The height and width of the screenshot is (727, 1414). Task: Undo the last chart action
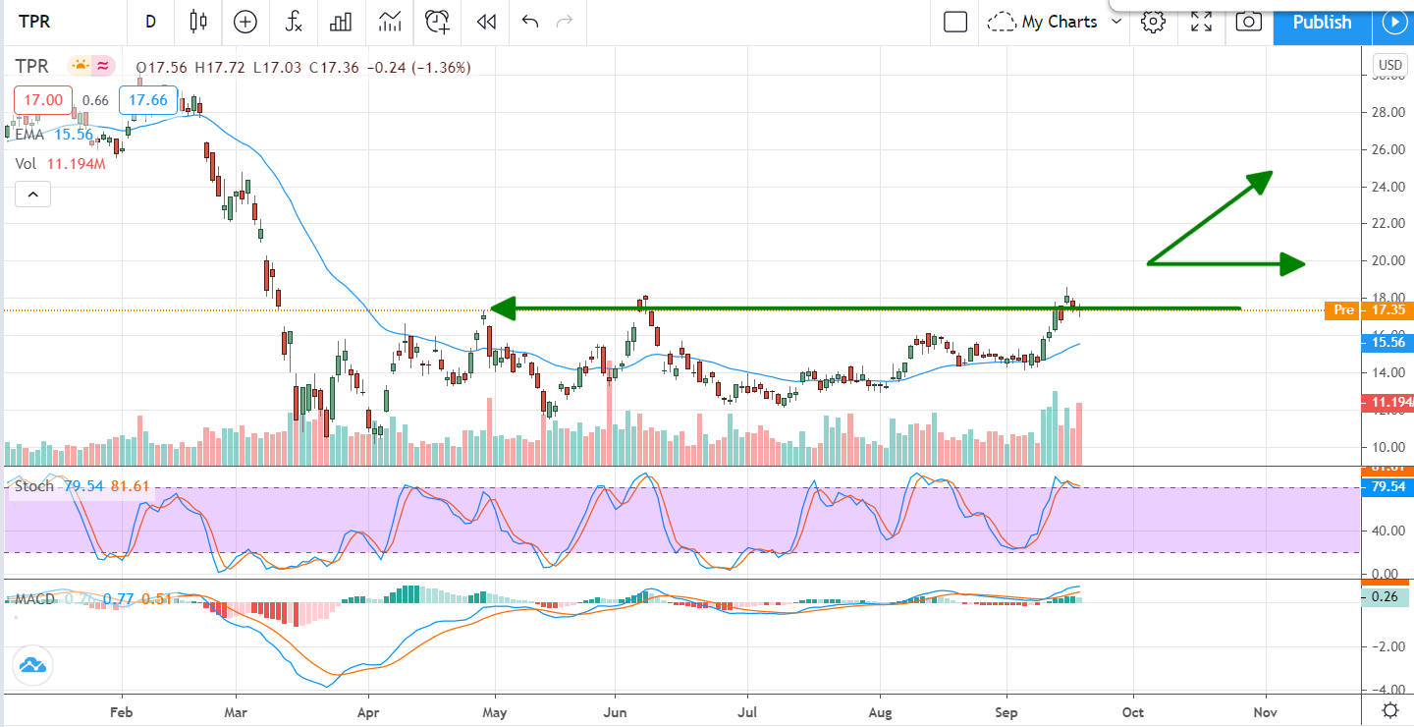530,22
